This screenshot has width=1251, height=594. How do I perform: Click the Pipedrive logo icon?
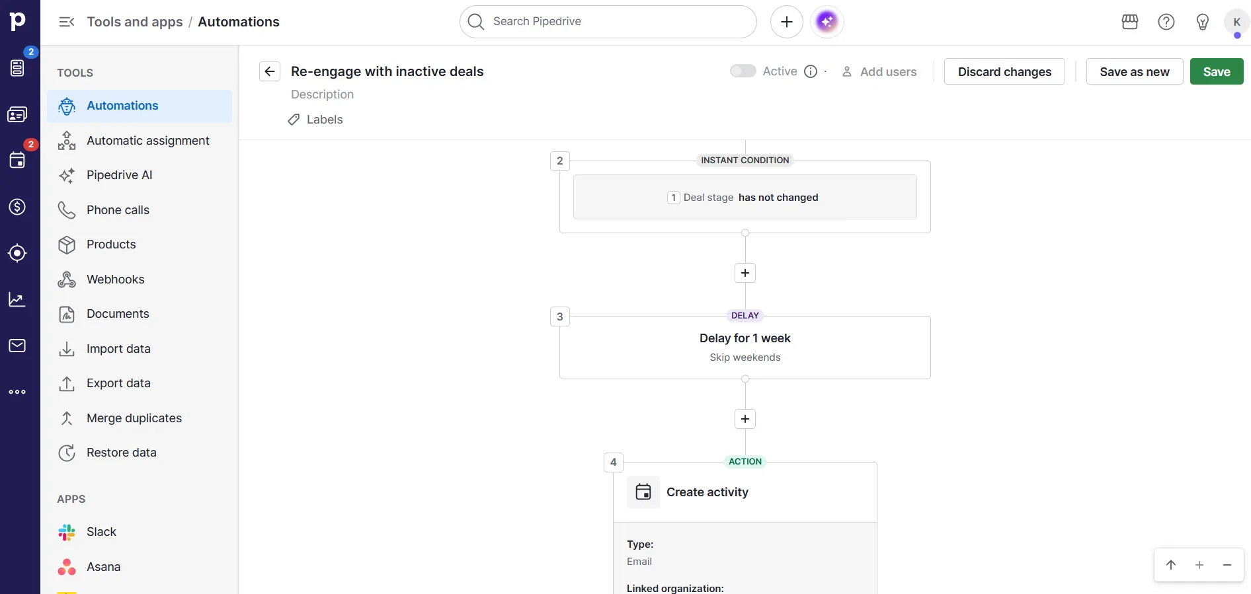pos(18,20)
